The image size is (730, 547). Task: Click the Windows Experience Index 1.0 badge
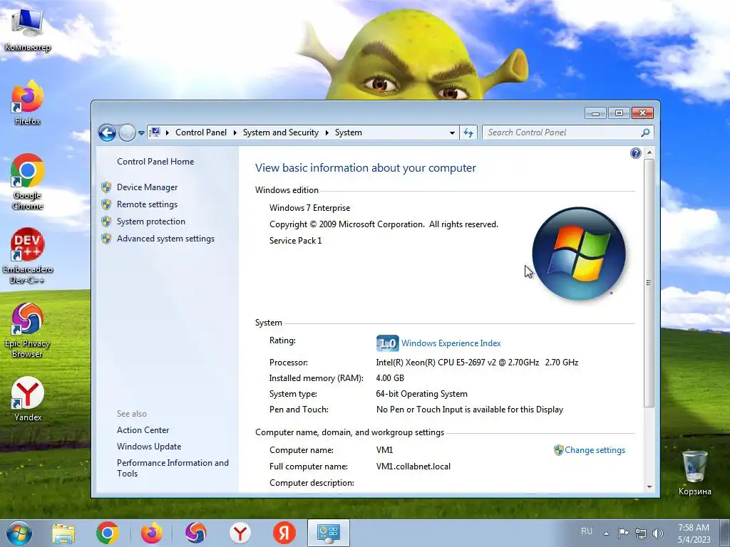click(387, 343)
